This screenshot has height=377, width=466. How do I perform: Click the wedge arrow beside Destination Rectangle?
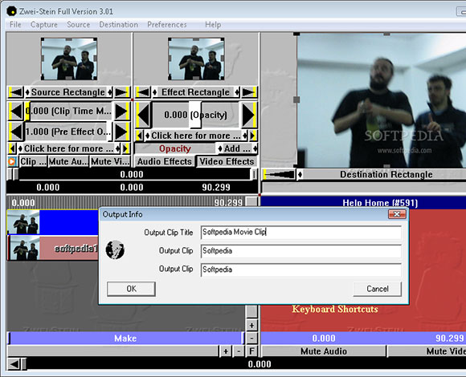pos(279,174)
